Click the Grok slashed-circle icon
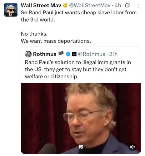This screenshot has width=145, height=156. coord(127,5)
